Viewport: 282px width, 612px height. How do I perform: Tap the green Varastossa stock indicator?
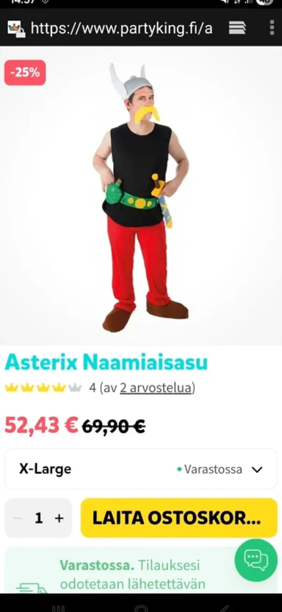tap(210, 469)
